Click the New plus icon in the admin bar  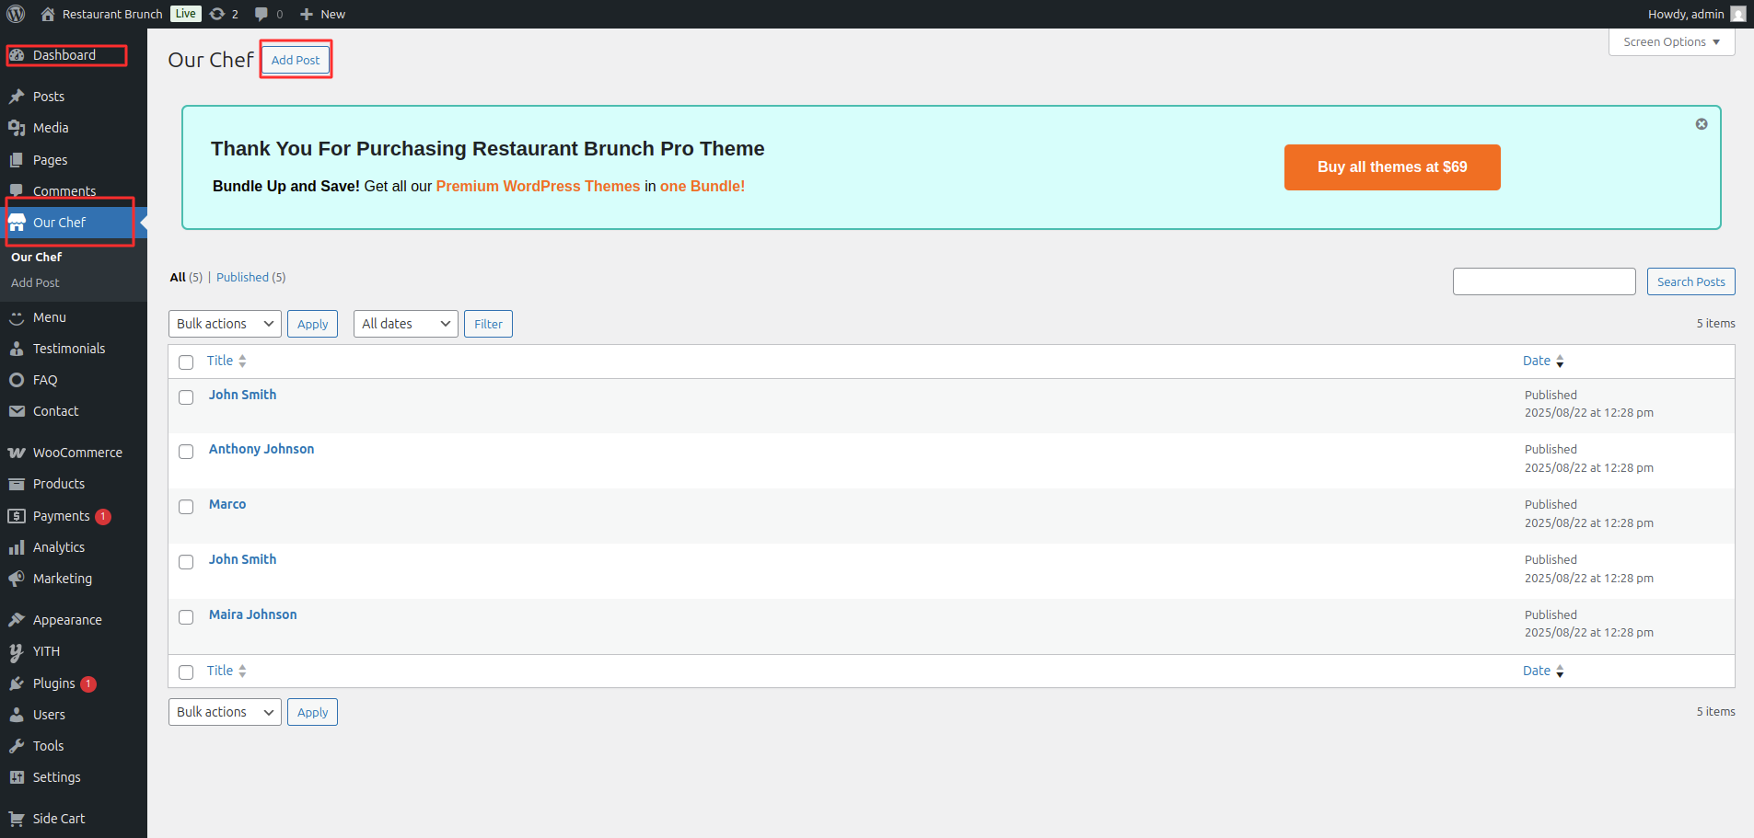tap(307, 14)
